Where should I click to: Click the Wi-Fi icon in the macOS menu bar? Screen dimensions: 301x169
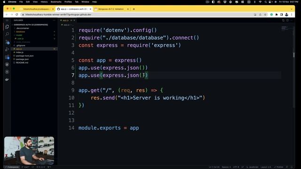[x=260, y=2]
